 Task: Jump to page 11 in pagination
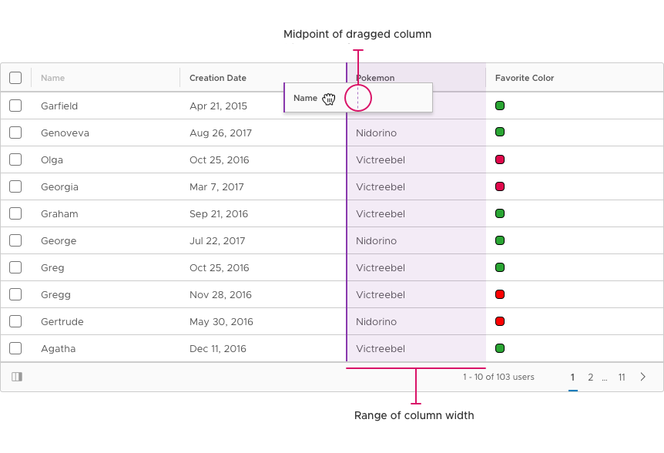tap(621, 377)
